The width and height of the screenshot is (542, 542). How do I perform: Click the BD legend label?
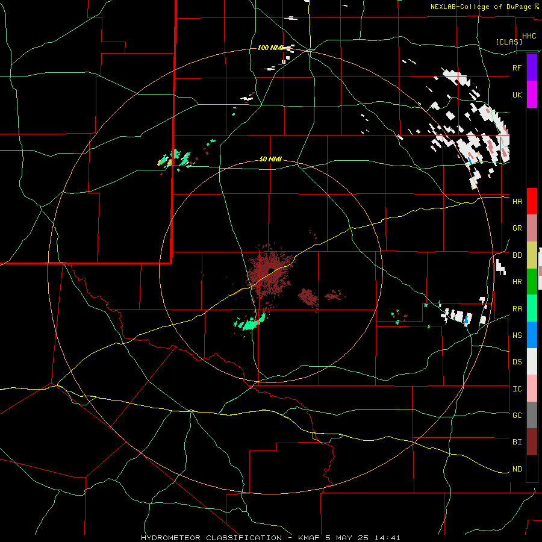(x=517, y=255)
